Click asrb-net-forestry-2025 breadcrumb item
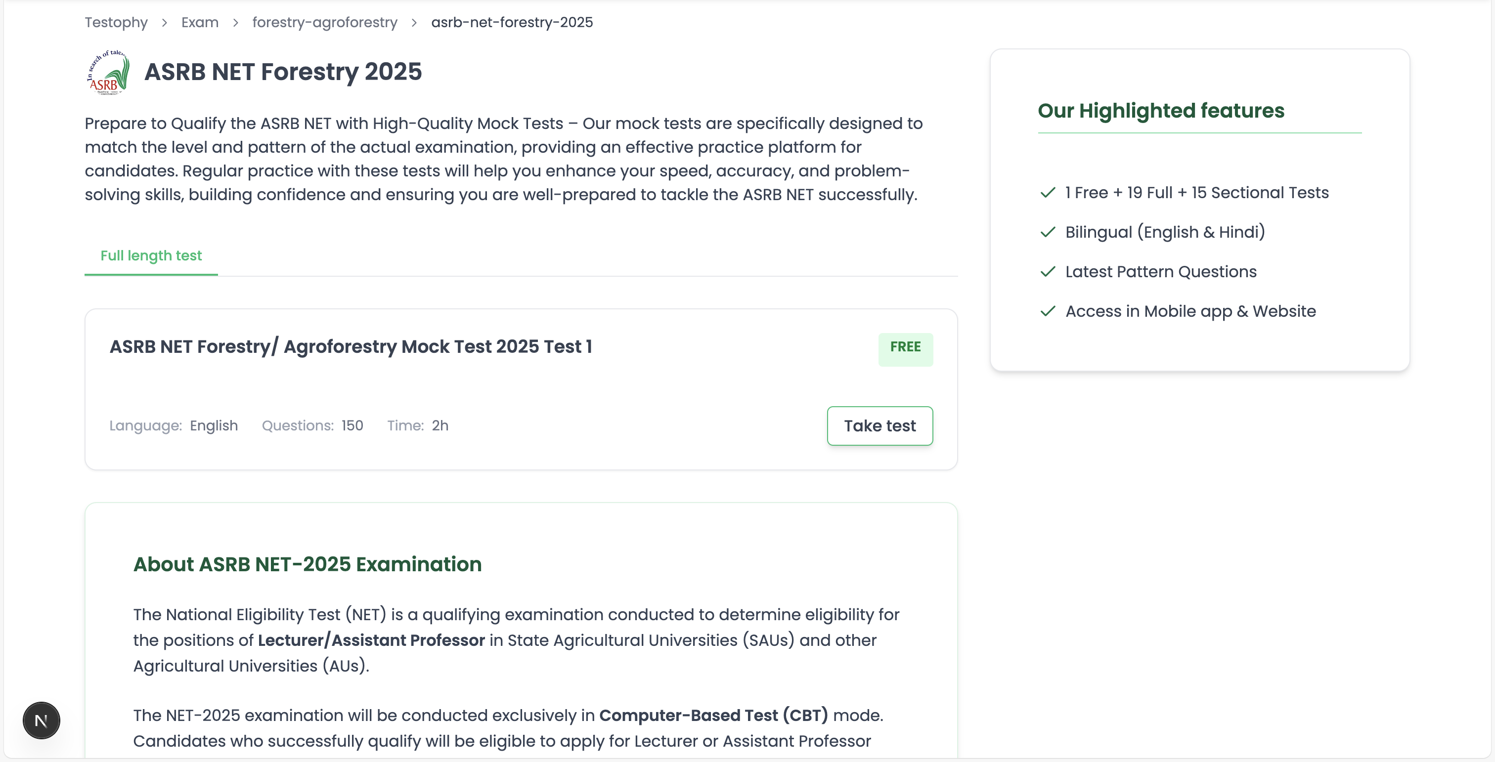1495x762 pixels. point(511,23)
